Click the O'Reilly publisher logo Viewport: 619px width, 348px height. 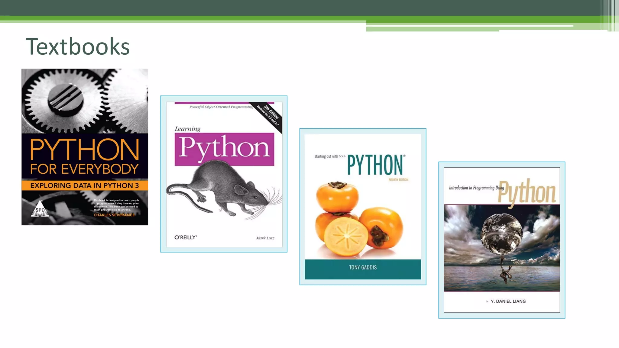[186, 237]
